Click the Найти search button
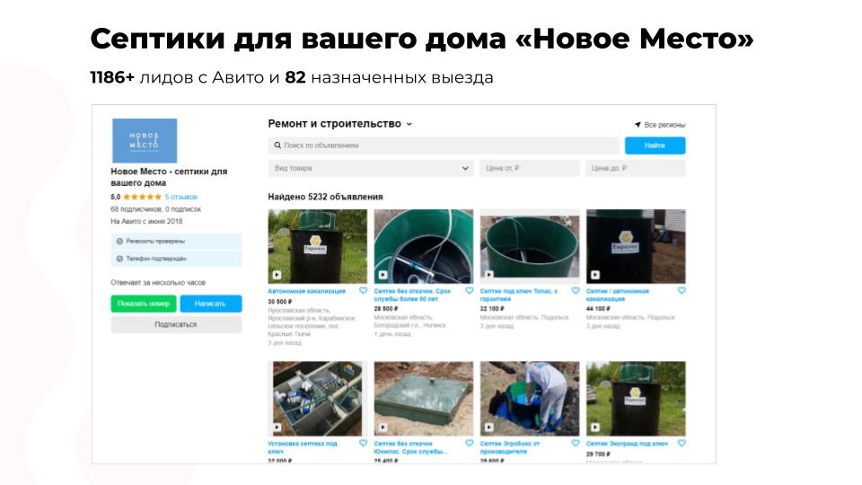This screenshot has height=485, width=862. (655, 145)
